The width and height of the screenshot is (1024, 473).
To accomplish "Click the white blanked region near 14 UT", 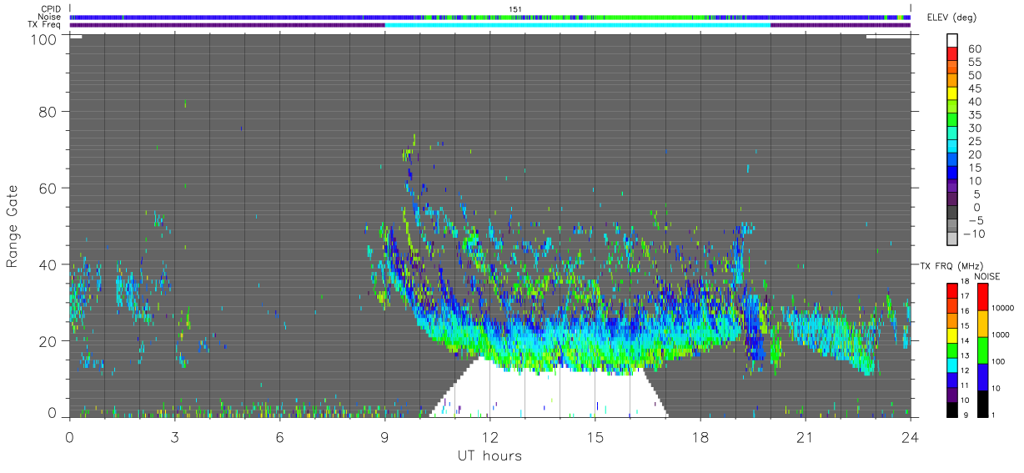I will (x=560, y=392).
